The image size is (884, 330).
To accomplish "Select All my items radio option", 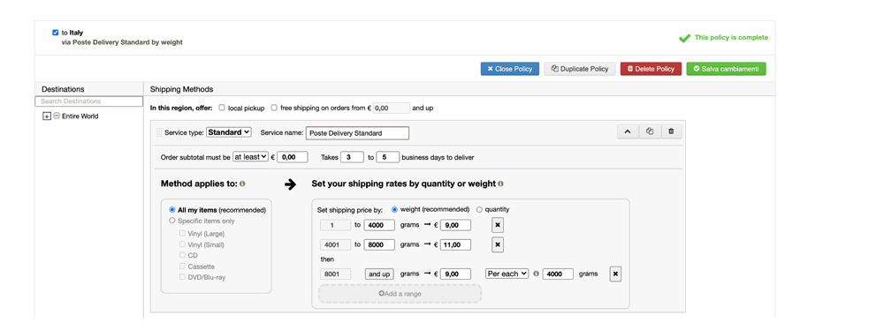I will point(172,210).
